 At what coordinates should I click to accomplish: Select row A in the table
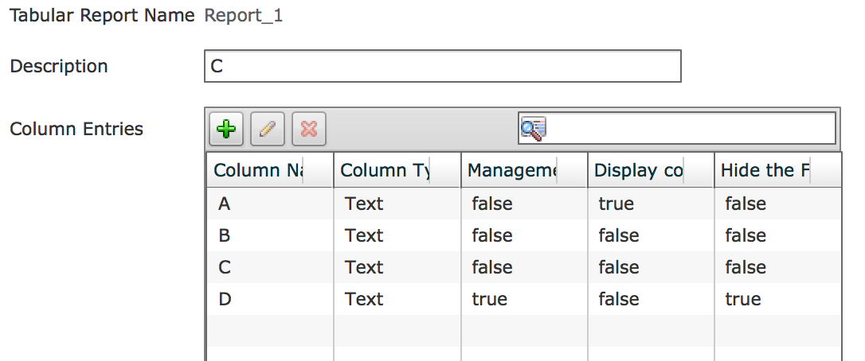point(524,204)
